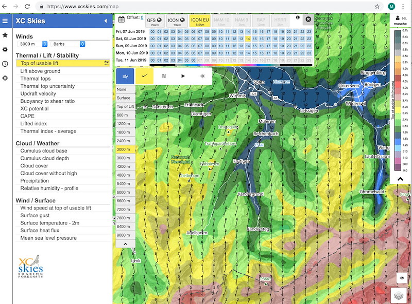
Task: Toggle the eye visibility button on map
Action: coord(402,278)
